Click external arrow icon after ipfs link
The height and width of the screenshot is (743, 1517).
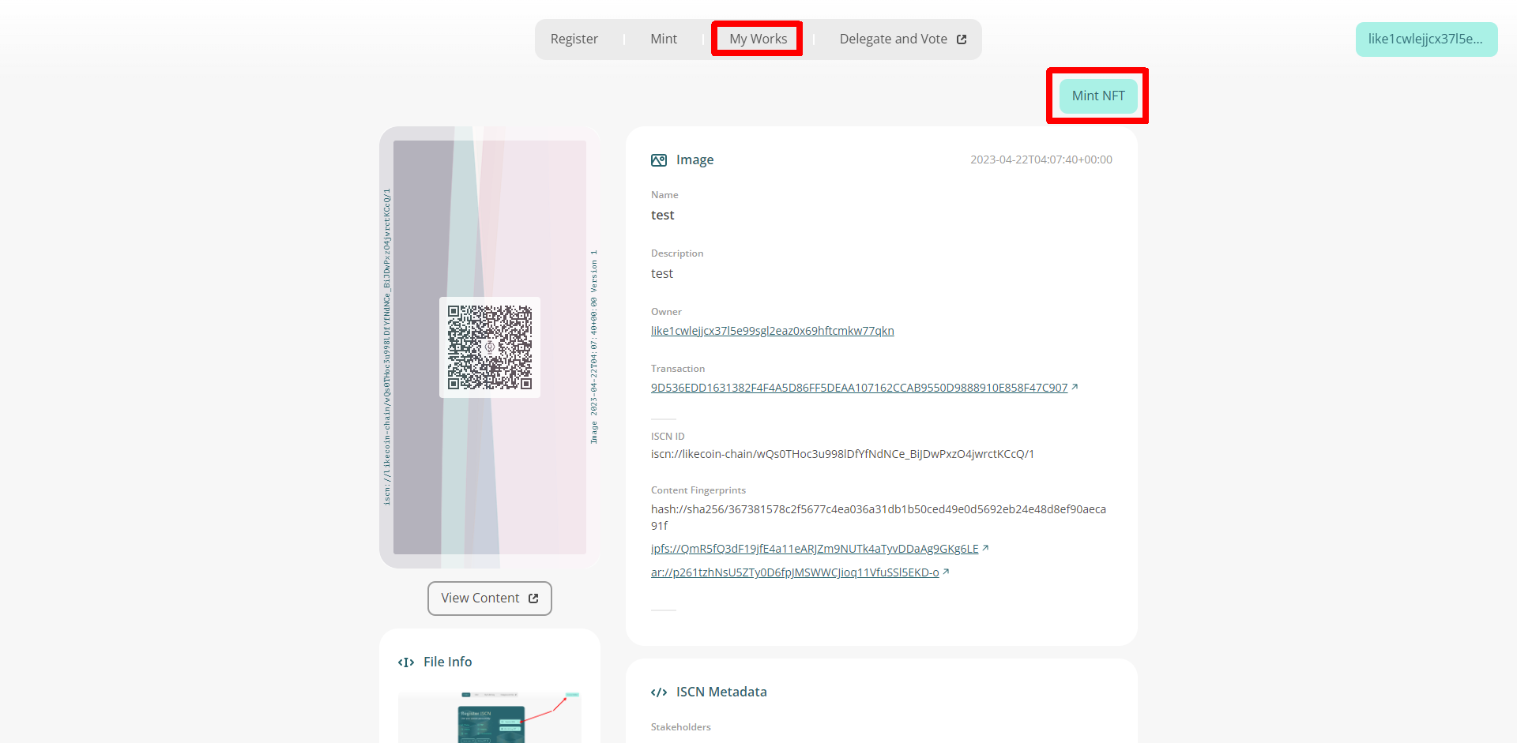tap(985, 548)
